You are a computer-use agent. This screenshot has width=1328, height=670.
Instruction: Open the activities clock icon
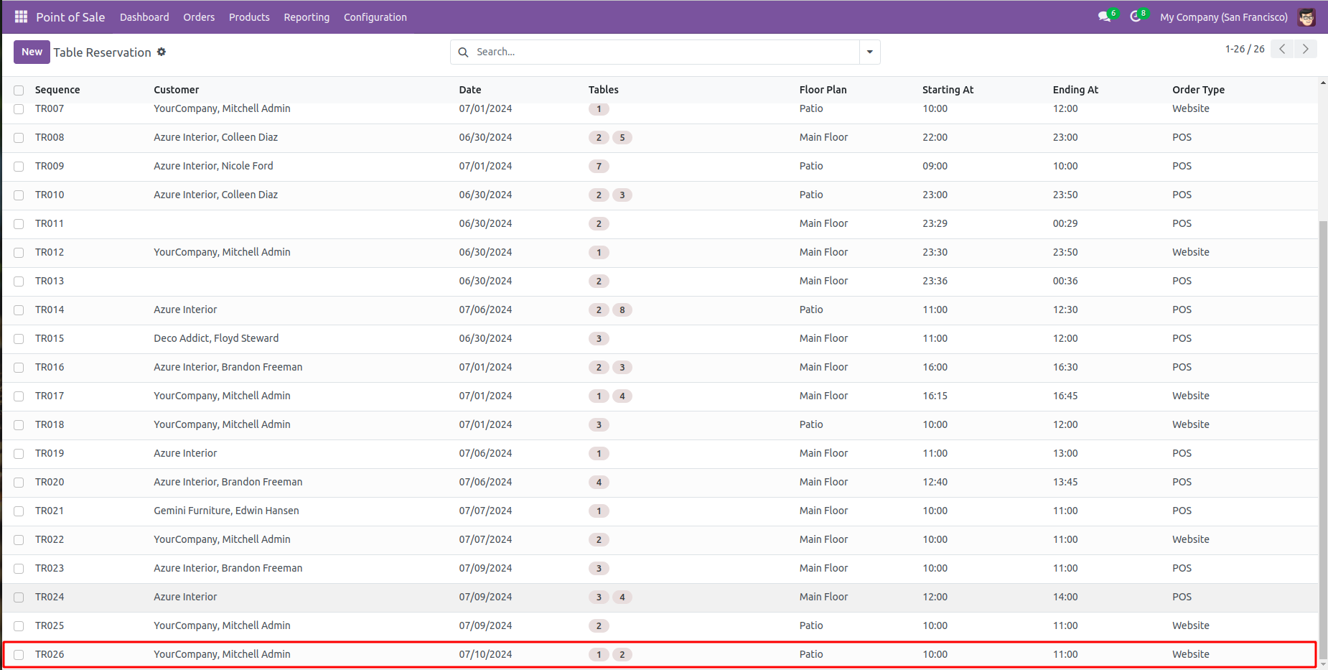(x=1136, y=17)
